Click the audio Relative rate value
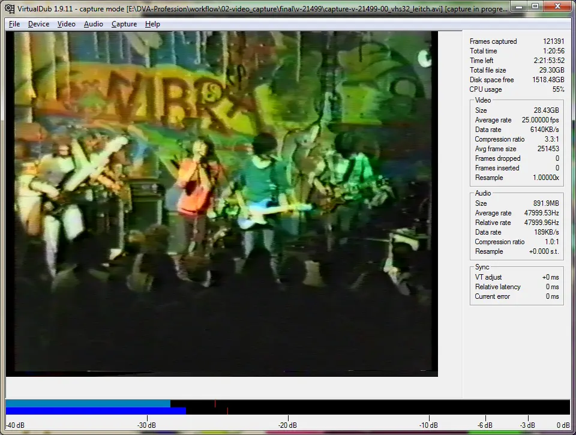The height and width of the screenshot is (435, 576). [541, 223]
